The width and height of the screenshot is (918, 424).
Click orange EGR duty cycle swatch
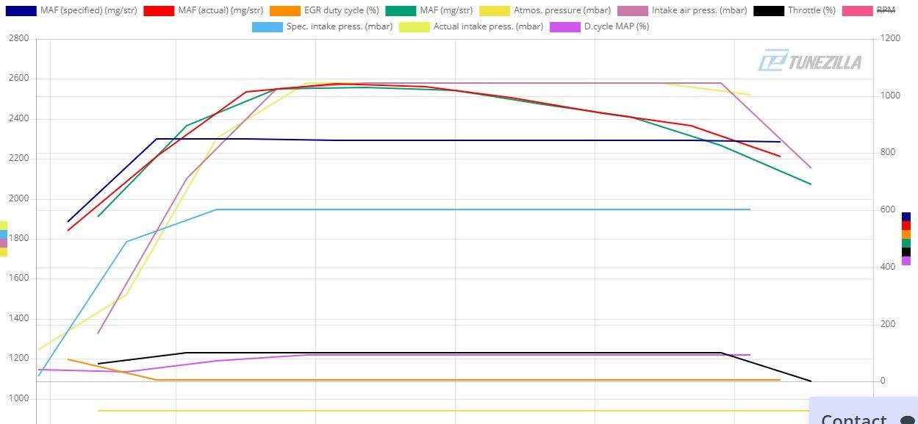(285, 11)
